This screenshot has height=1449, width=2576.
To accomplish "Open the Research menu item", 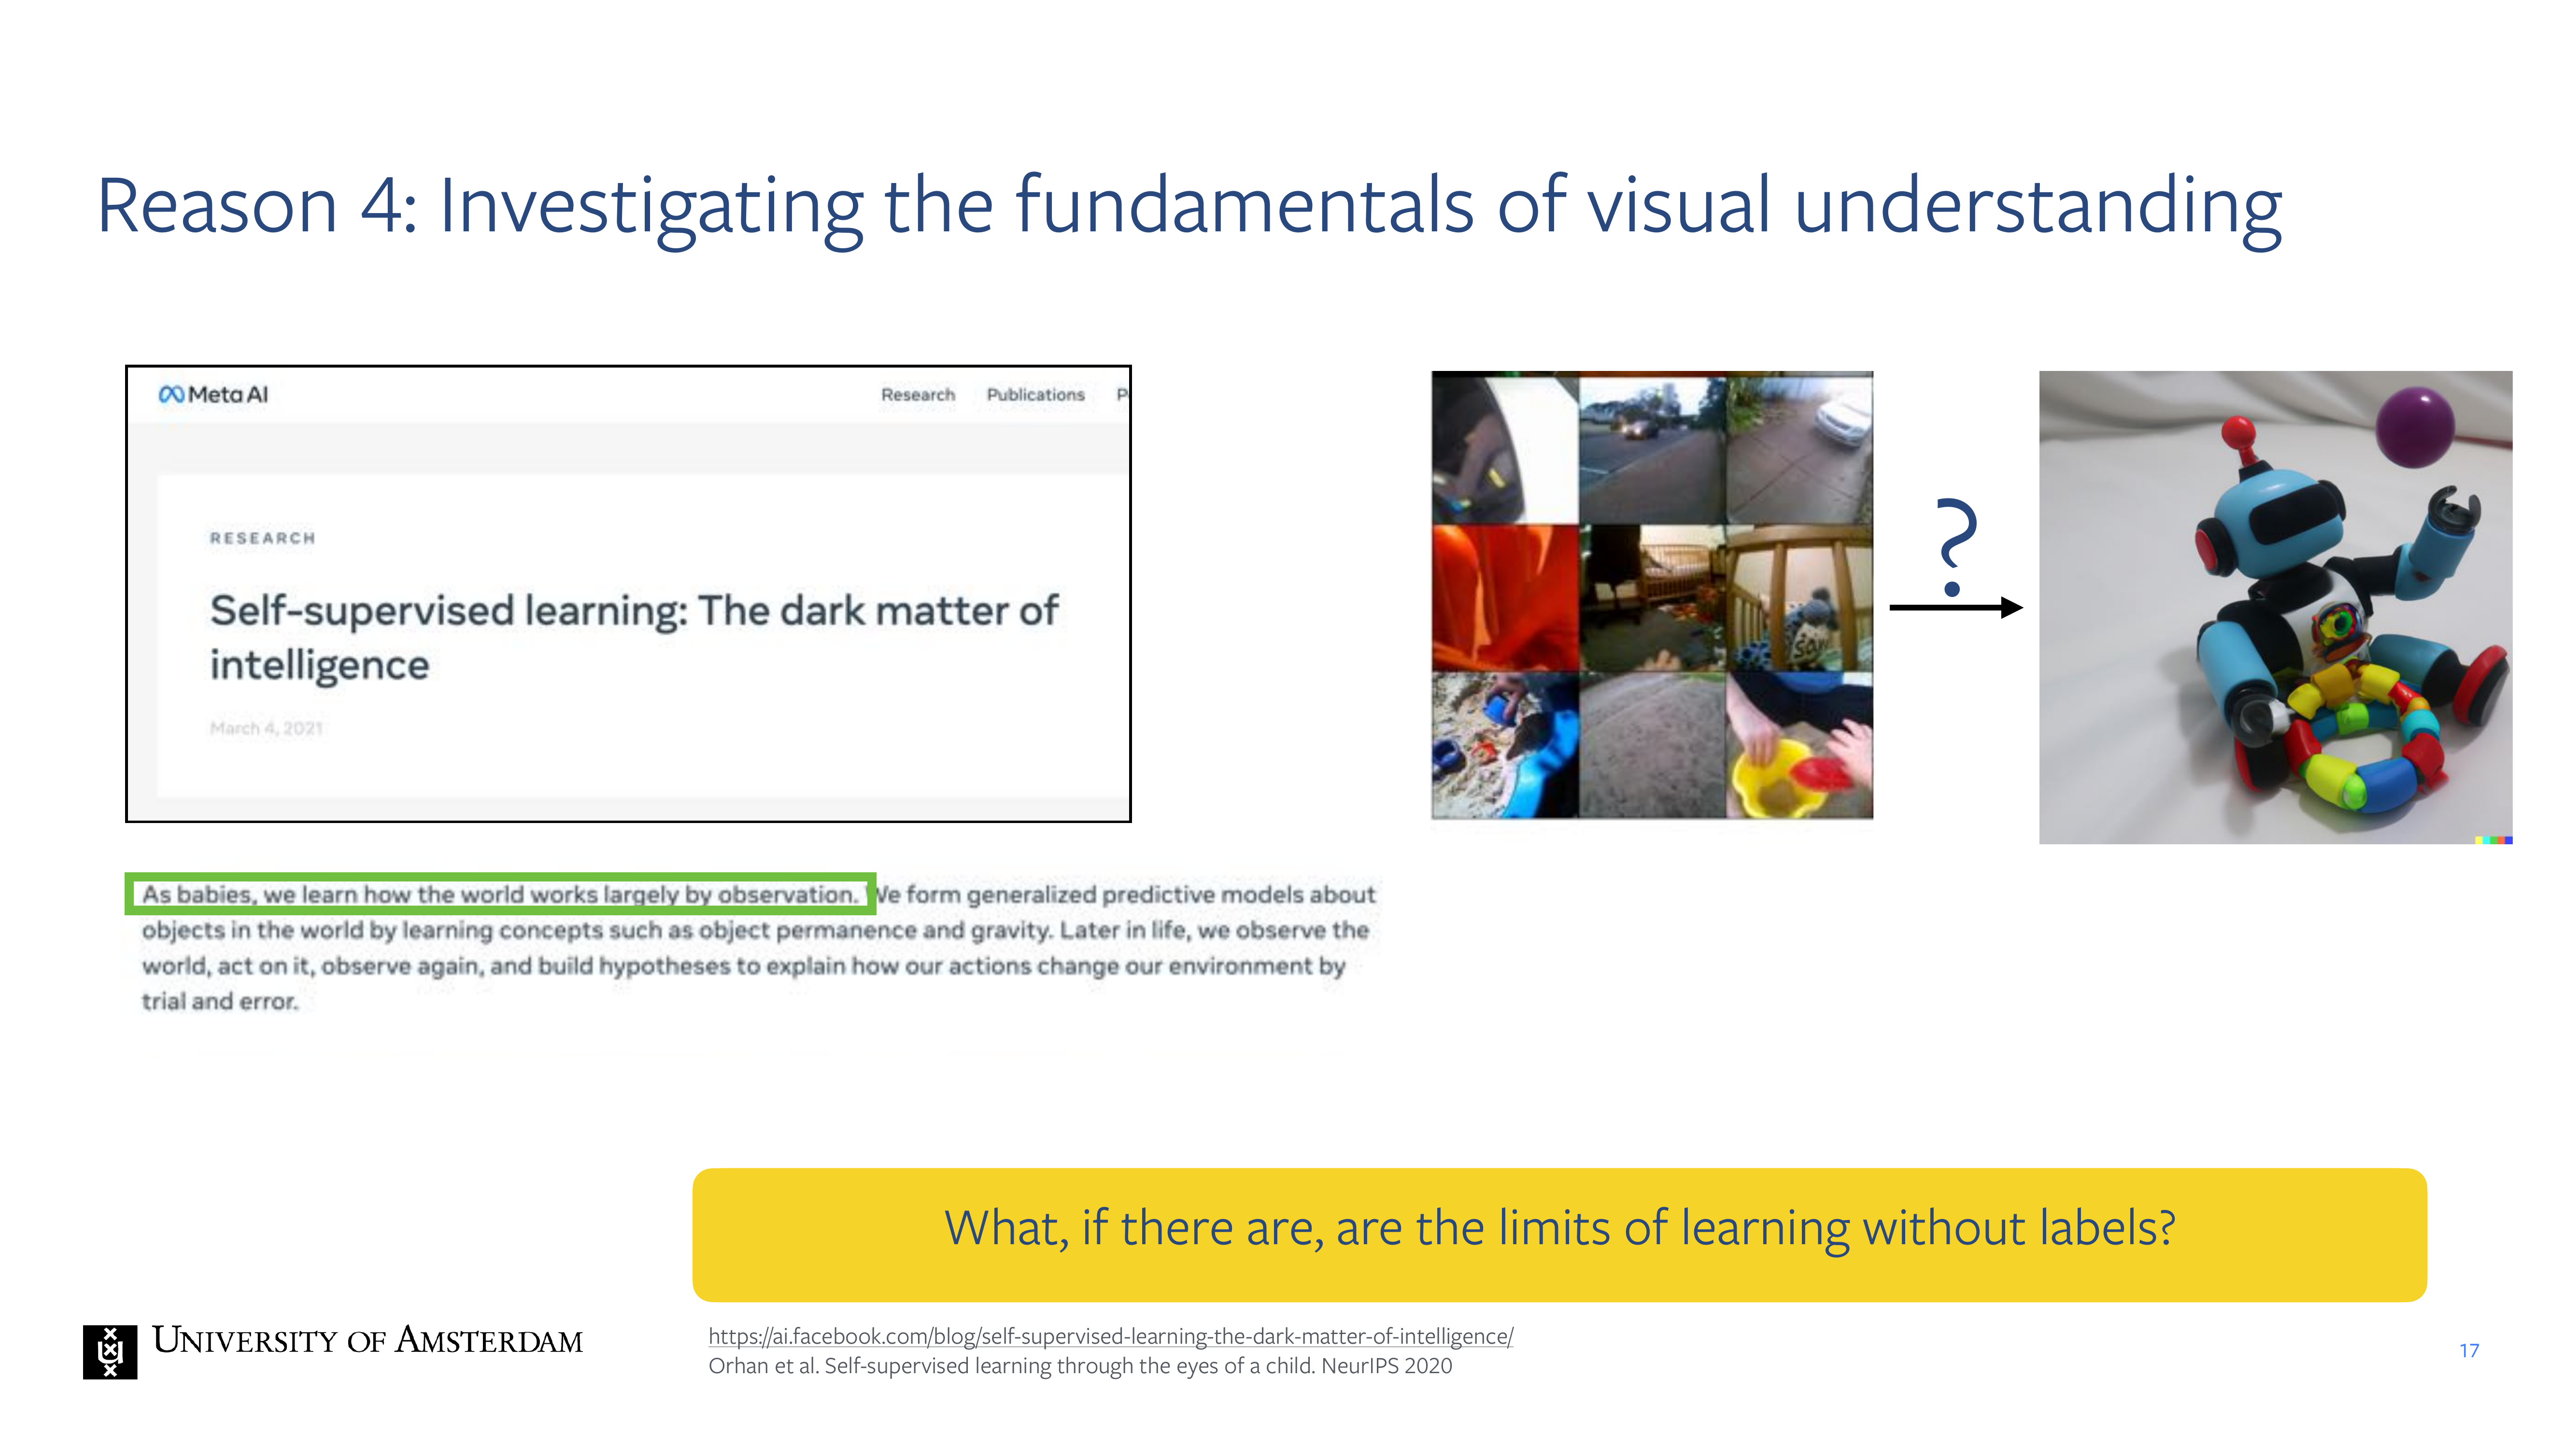I will 917,395.
